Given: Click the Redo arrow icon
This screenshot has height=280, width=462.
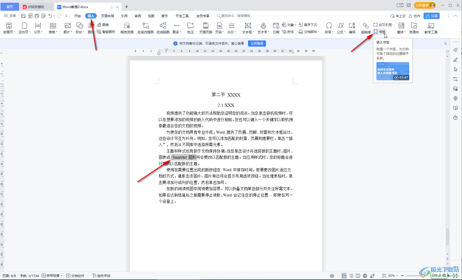Looking at the screenshot, I should click(60, 16).
